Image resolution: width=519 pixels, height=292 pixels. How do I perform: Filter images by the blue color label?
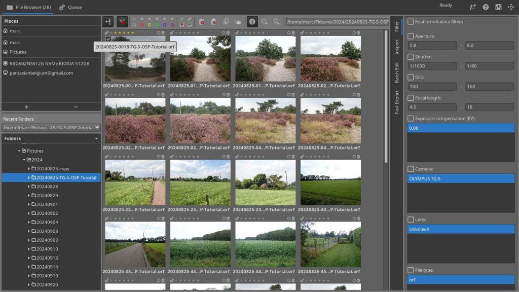pos(165,25)
